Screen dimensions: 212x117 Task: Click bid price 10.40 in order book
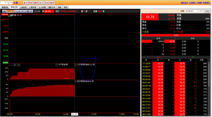[x=172, y=54]
